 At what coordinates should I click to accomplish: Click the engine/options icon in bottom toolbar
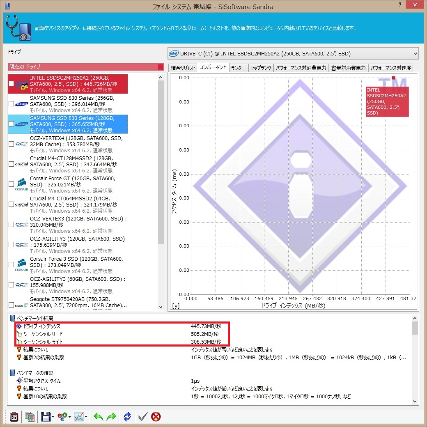[x=14, y=417]
